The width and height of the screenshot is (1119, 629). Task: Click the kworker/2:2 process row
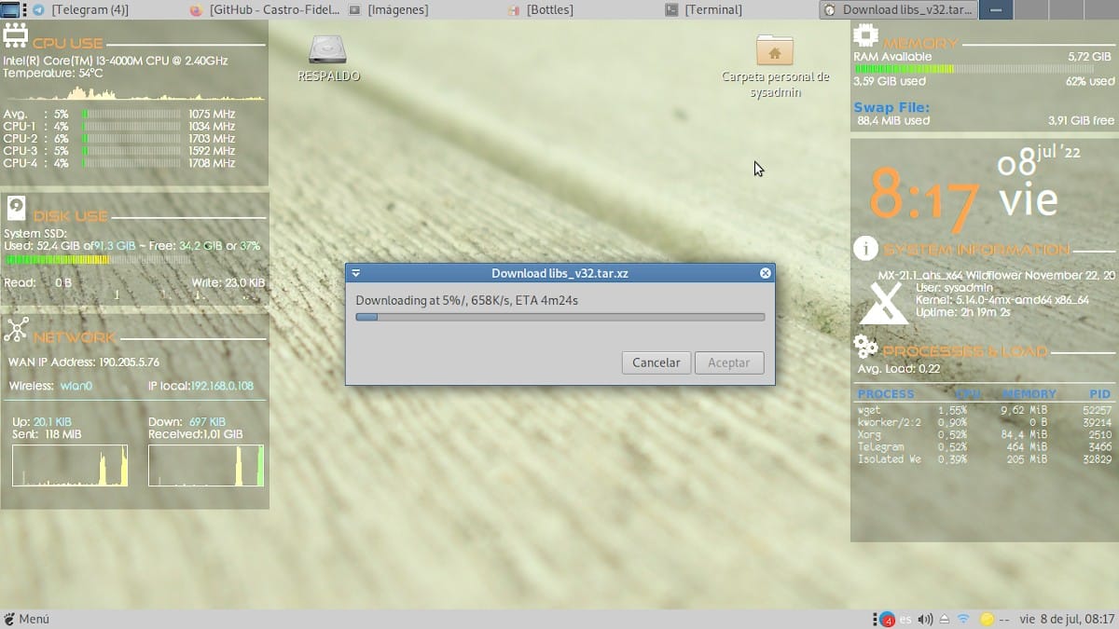tap(985, 422)
